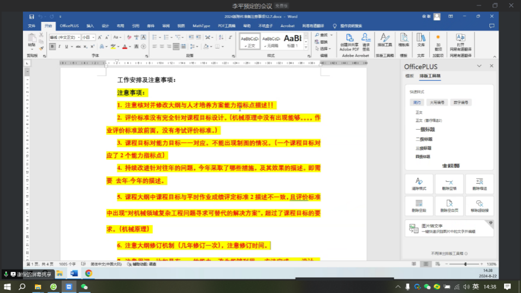
Task: Click the Bold formatting button
Action: [x=52, y=47]
